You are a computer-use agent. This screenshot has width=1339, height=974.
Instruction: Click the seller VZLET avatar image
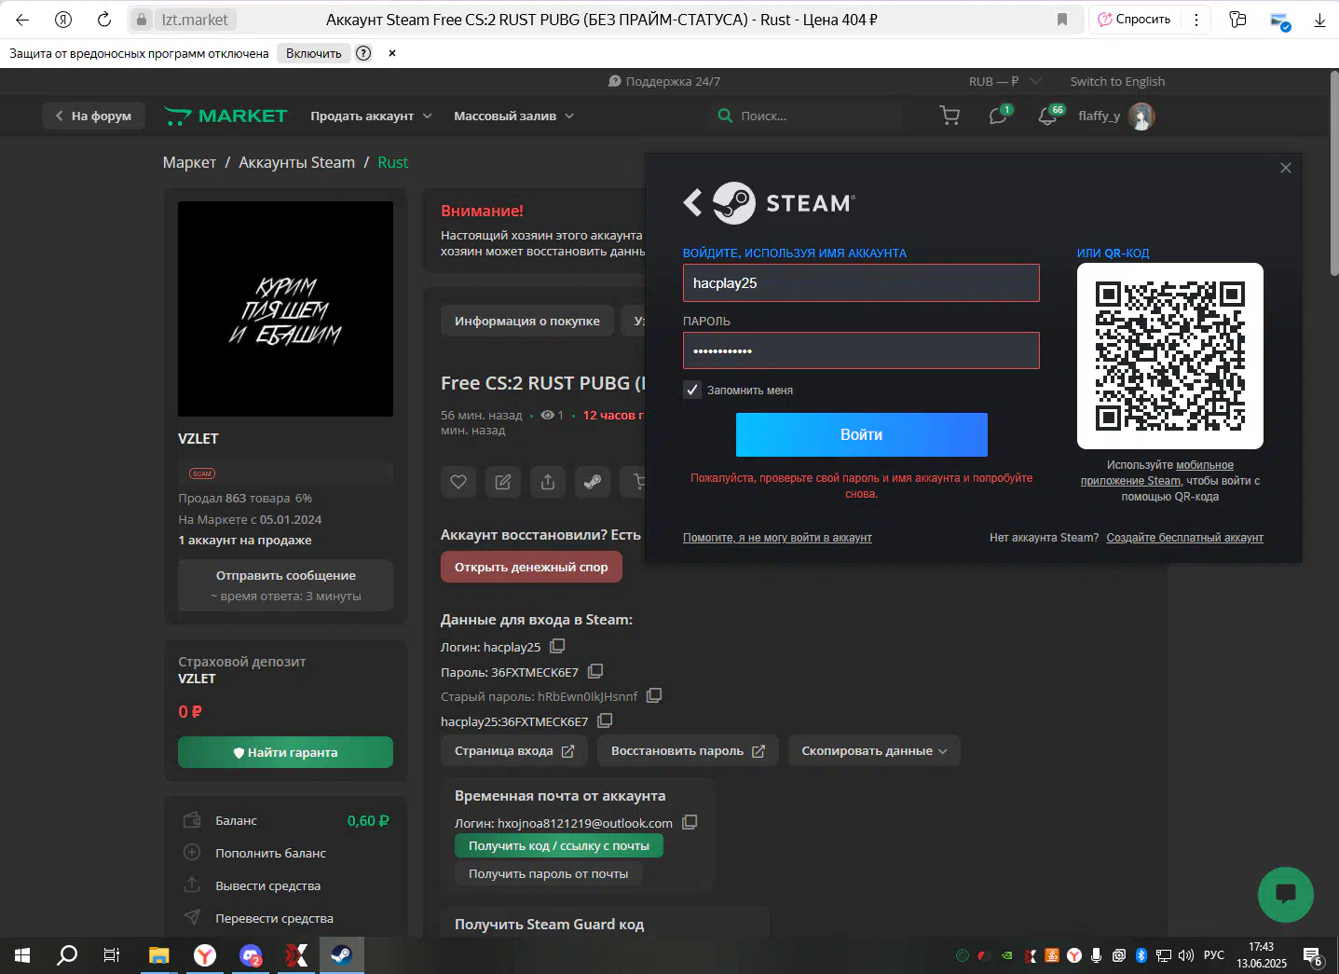coord(285,309)
